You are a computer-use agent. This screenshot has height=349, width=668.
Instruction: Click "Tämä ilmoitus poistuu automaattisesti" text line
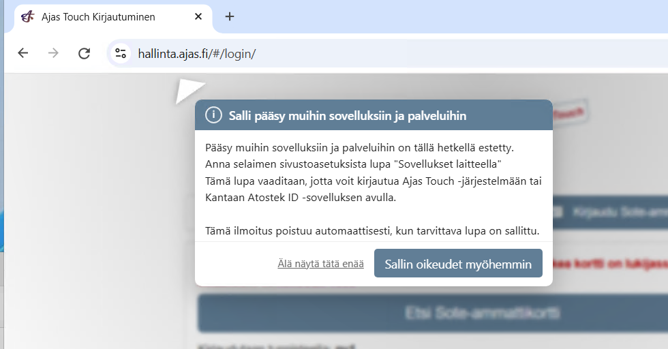[x=372, y=231]
